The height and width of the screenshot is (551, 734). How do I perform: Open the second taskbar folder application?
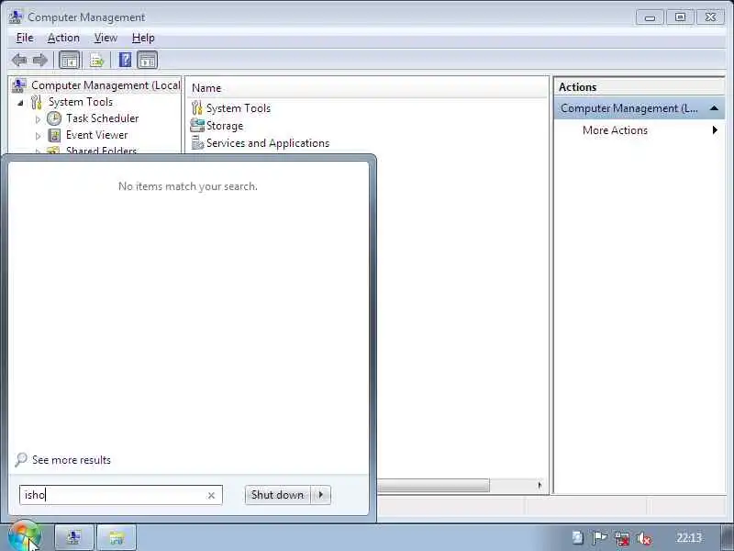point(117,537)
